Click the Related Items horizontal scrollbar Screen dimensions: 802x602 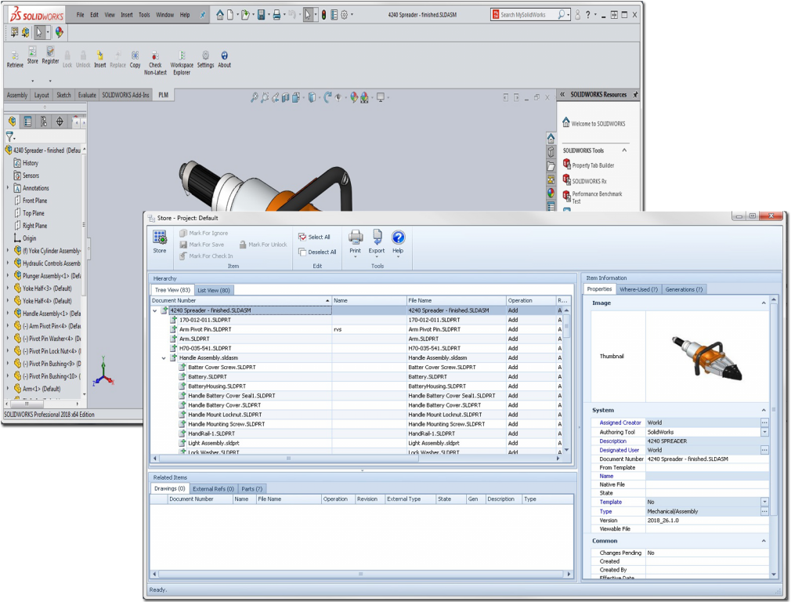coord(361,575)
